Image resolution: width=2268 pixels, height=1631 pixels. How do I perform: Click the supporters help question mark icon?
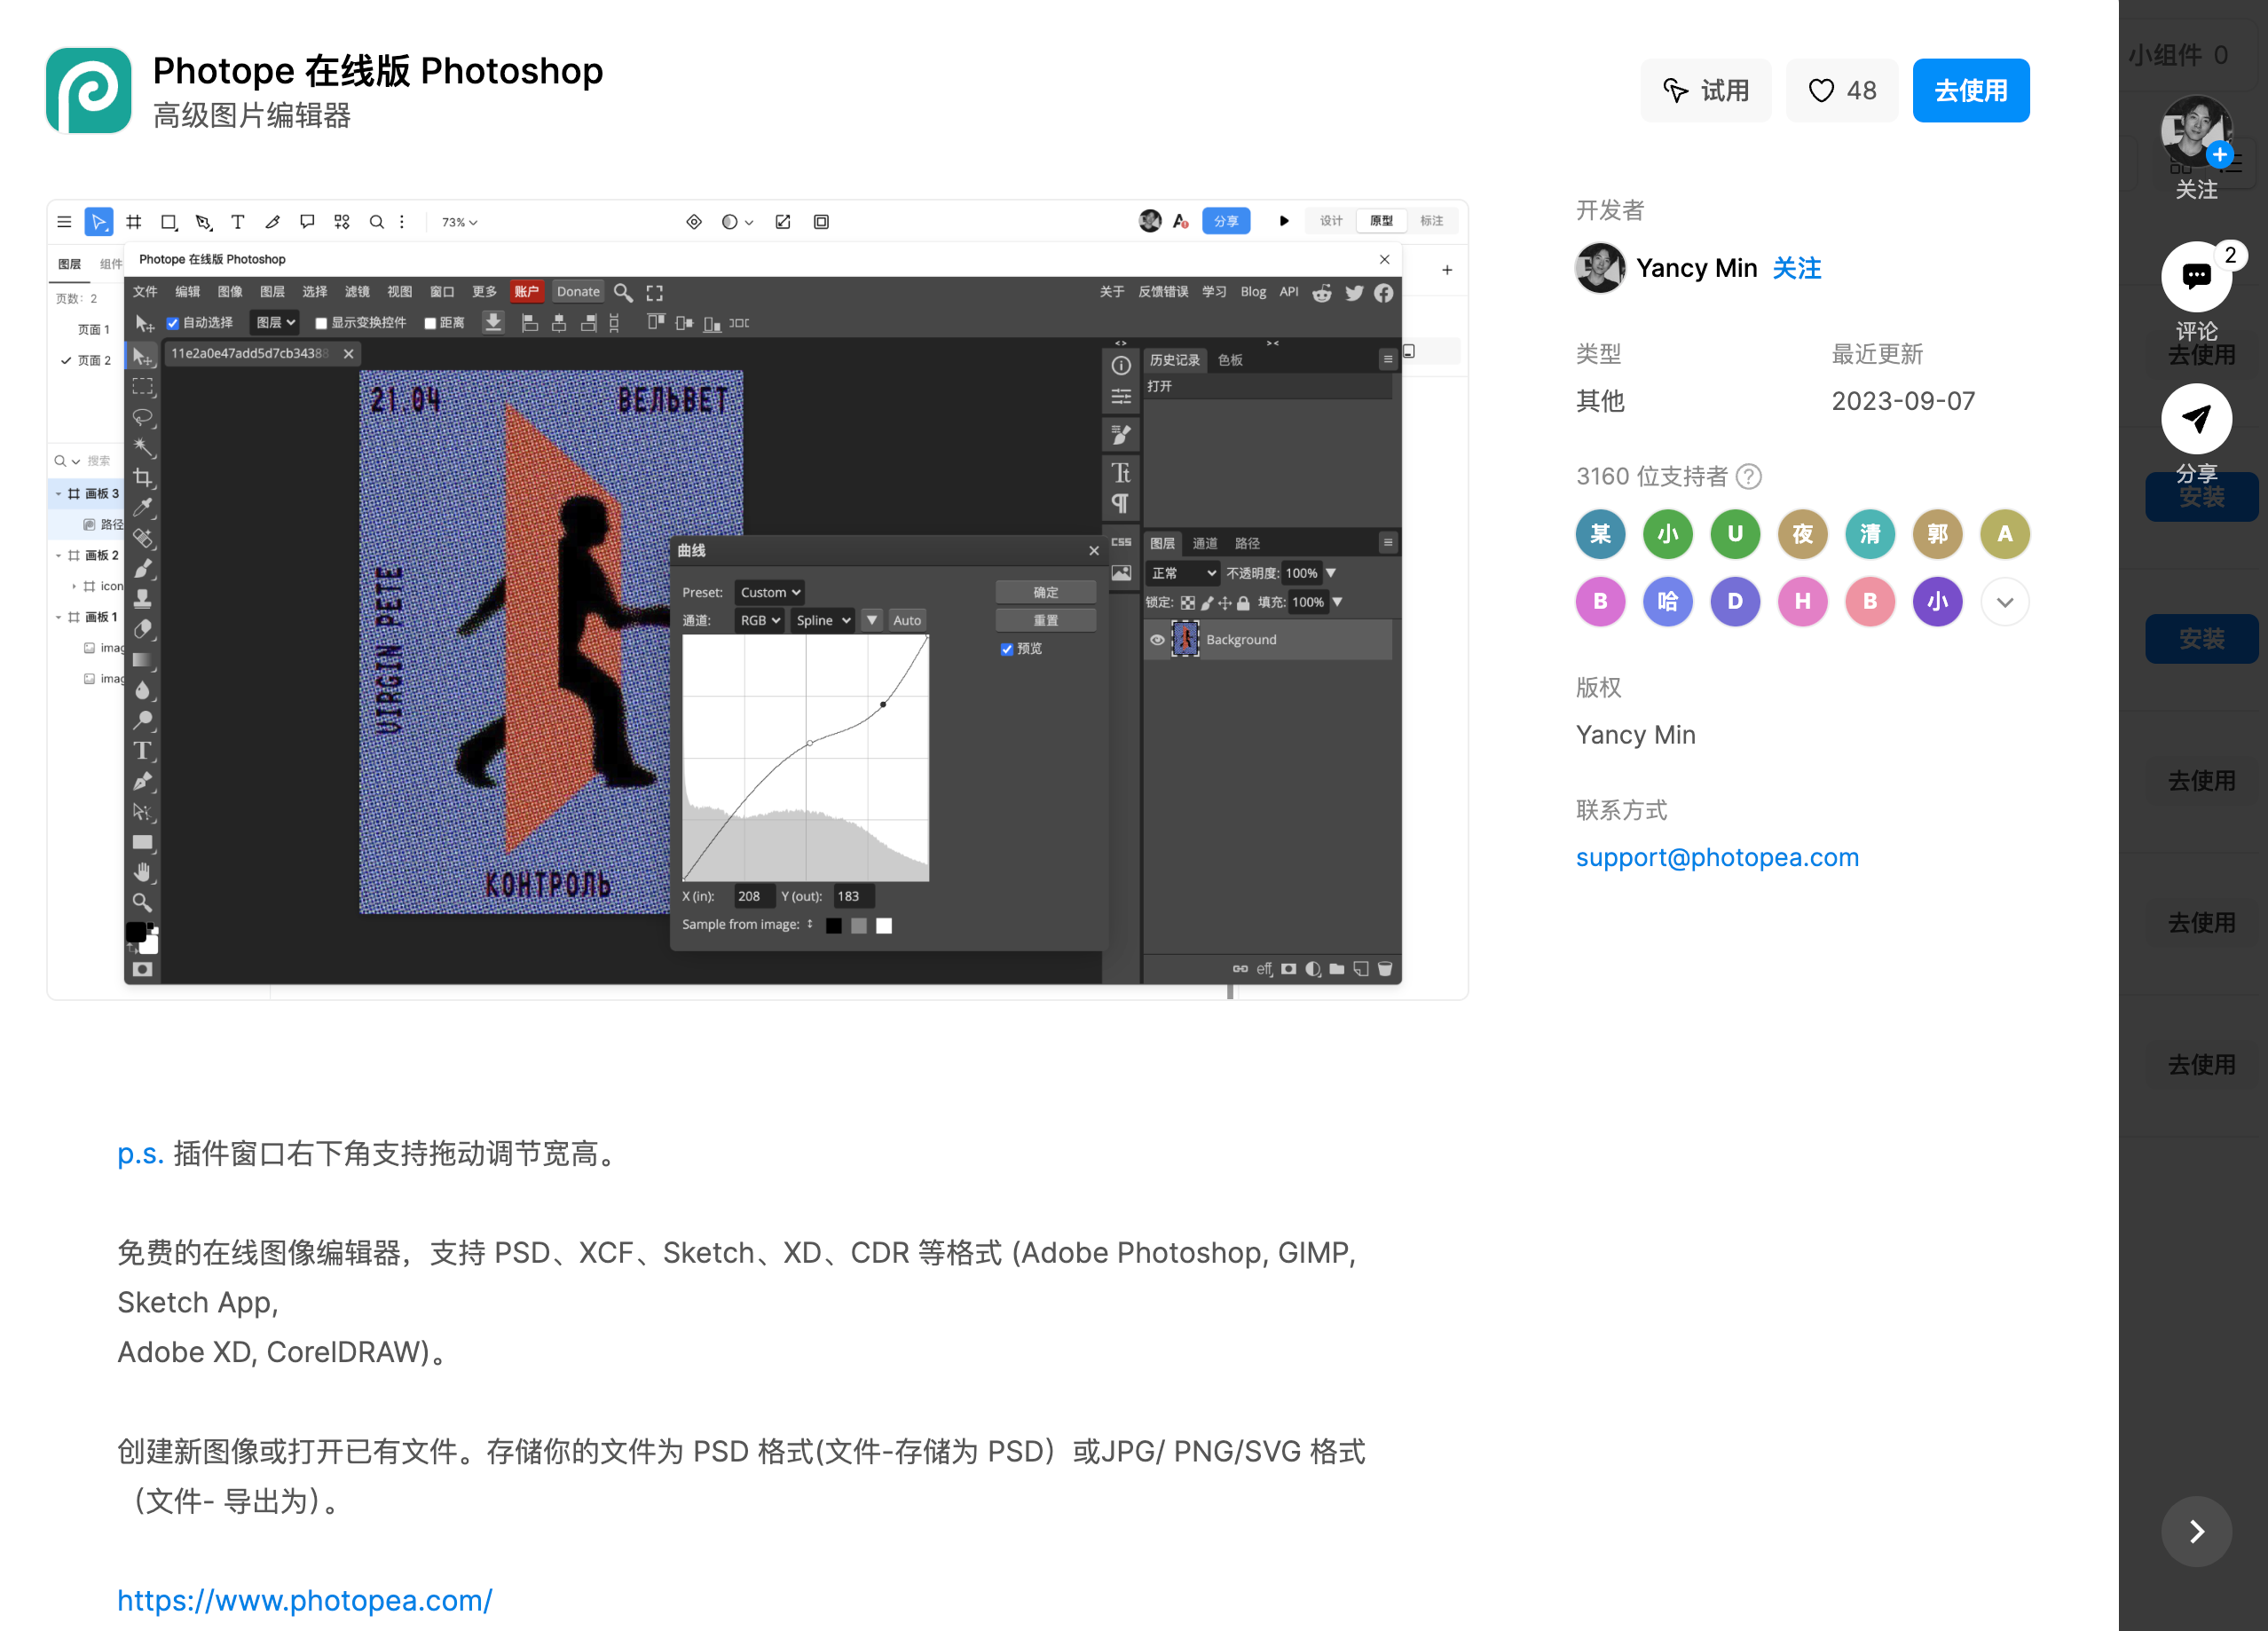1749,477
